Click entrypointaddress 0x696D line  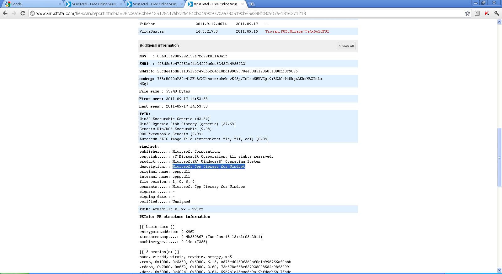(167, 232)
